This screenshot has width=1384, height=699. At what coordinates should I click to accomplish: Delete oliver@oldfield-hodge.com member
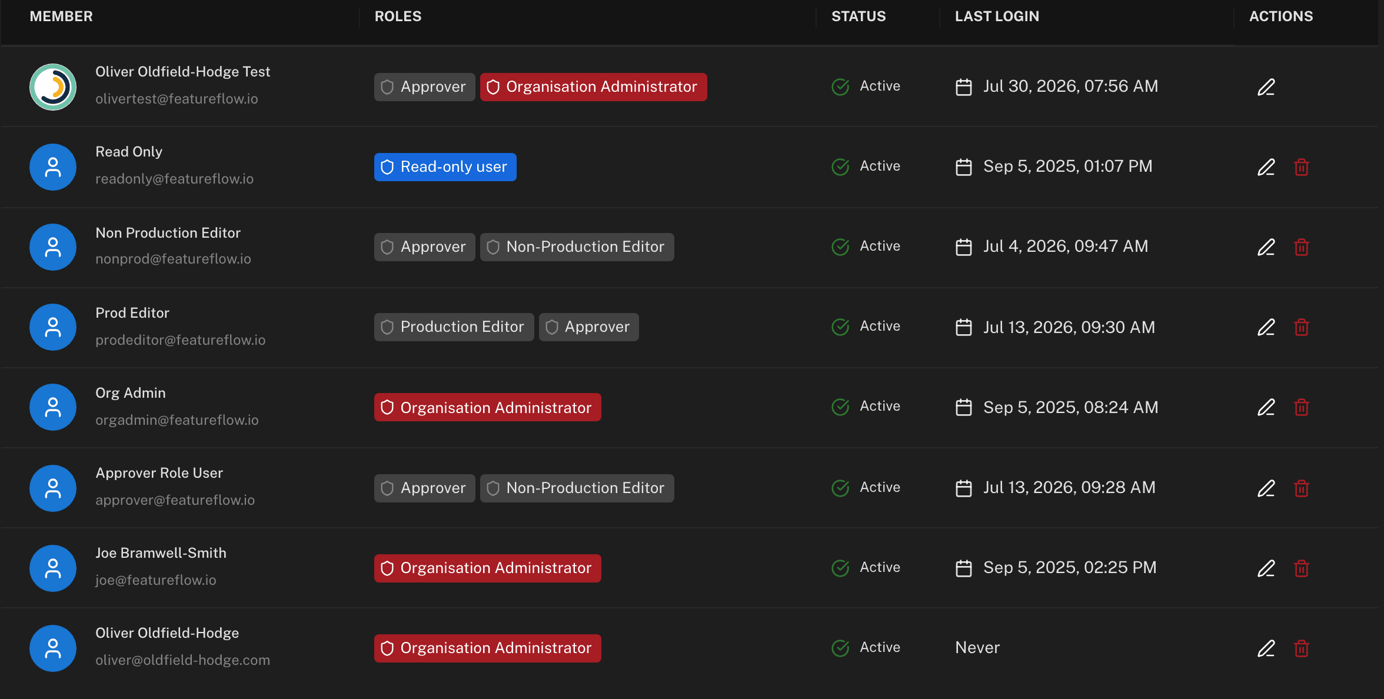pyautogui.click(x=1302, y=648)
